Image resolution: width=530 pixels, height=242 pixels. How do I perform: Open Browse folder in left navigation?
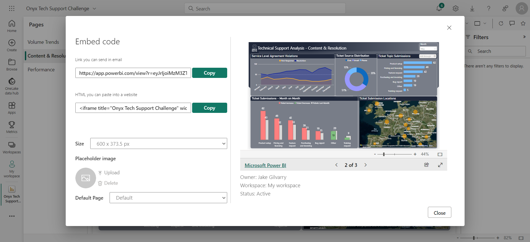point(12,65)
